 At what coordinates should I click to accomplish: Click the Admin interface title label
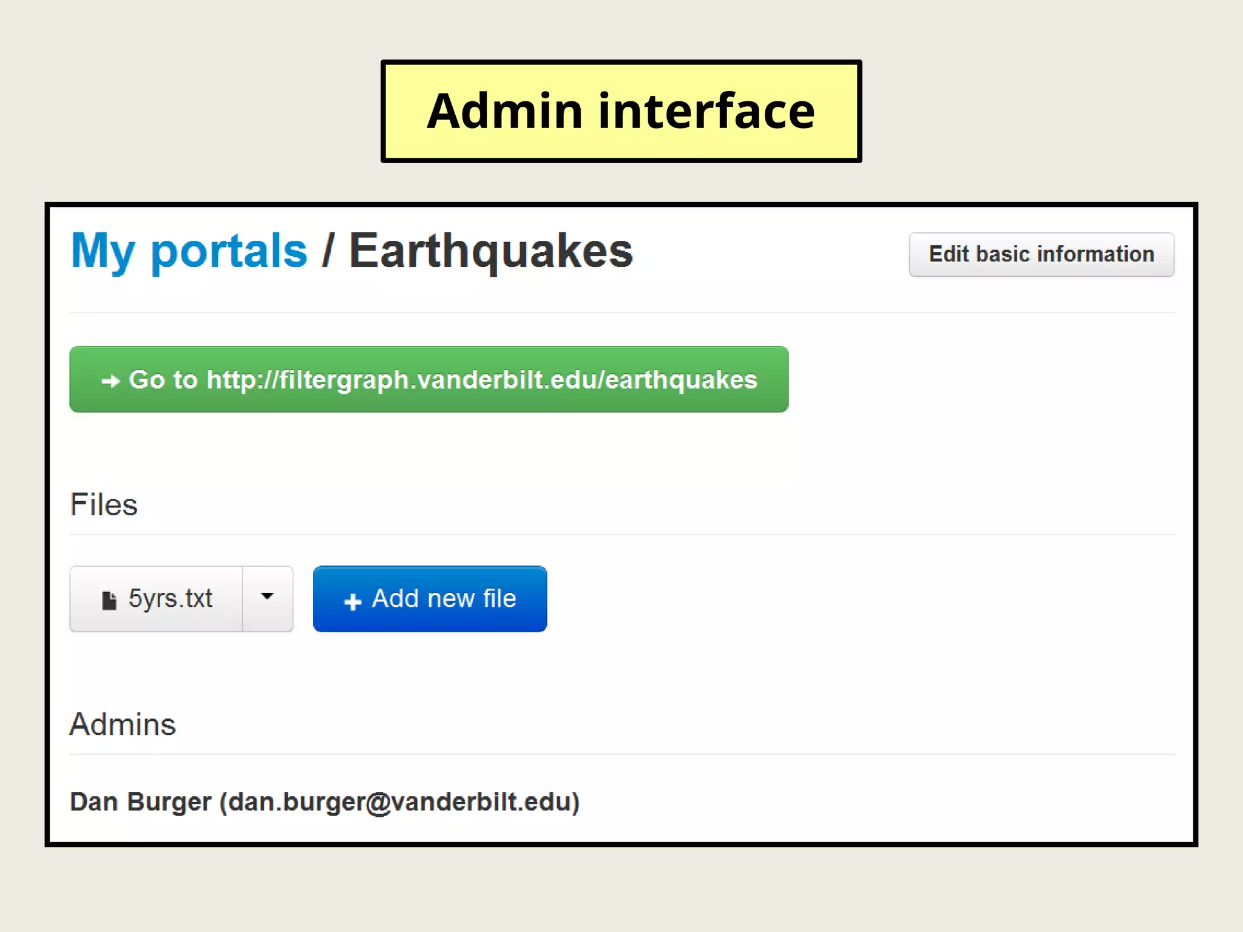(621, 111)
